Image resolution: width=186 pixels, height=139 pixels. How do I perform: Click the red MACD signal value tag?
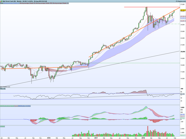(x=183, y=116)
